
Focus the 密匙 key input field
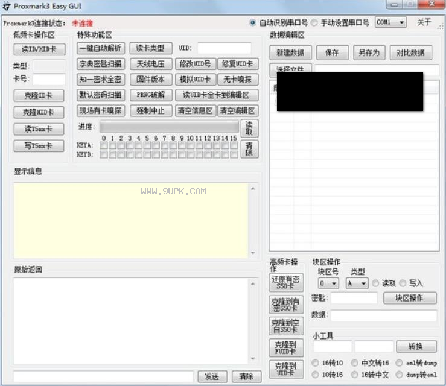(354, 298)
